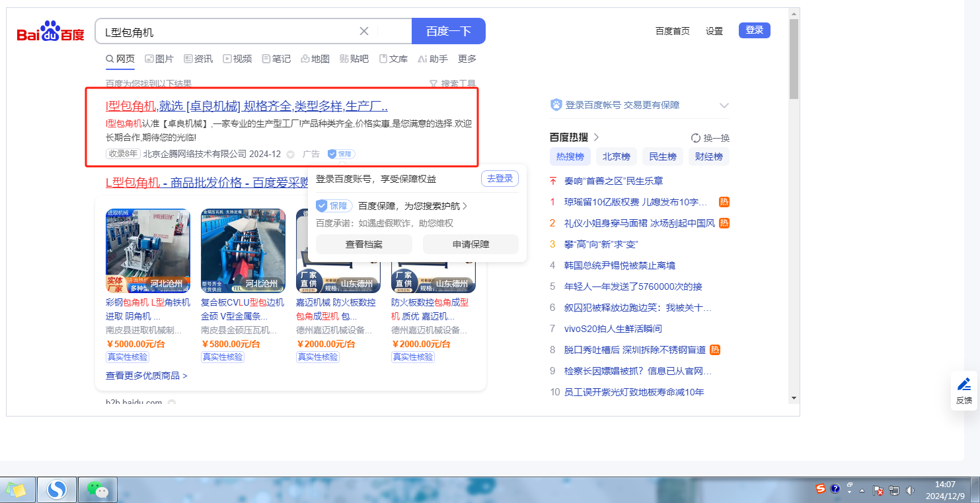The height and width of the screenshot is (503, 980).
Task: Open WeChat from the taskbar
Action: tap(98, 490)
